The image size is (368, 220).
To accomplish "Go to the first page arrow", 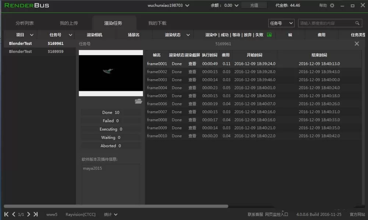I will (6, 214).
